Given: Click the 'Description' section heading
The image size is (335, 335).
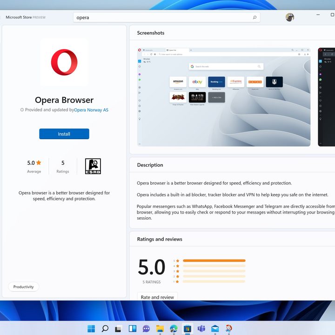Looking at the screenshot, I should [150, 165].
